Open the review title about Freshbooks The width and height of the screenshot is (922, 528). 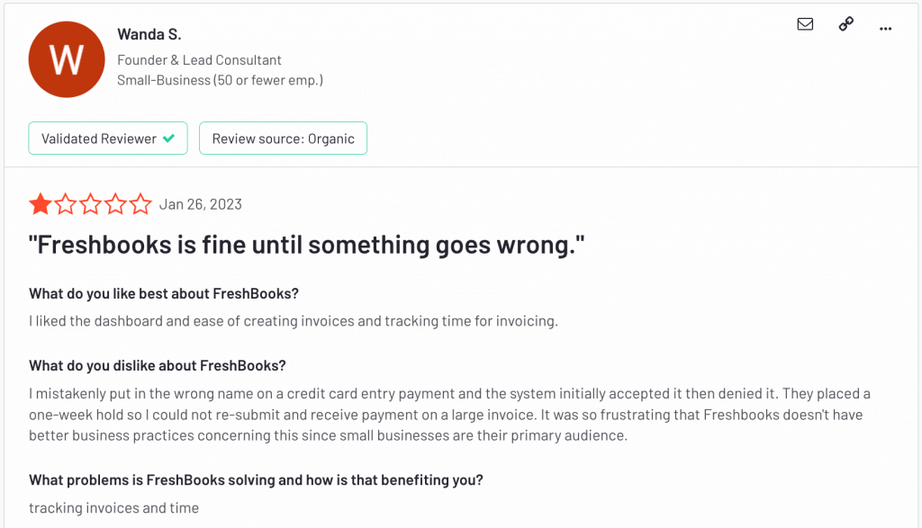307,245
